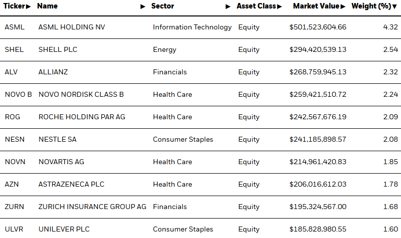Click the NESN ticker symbol
The image size is (401, 238).
(14, 139)
